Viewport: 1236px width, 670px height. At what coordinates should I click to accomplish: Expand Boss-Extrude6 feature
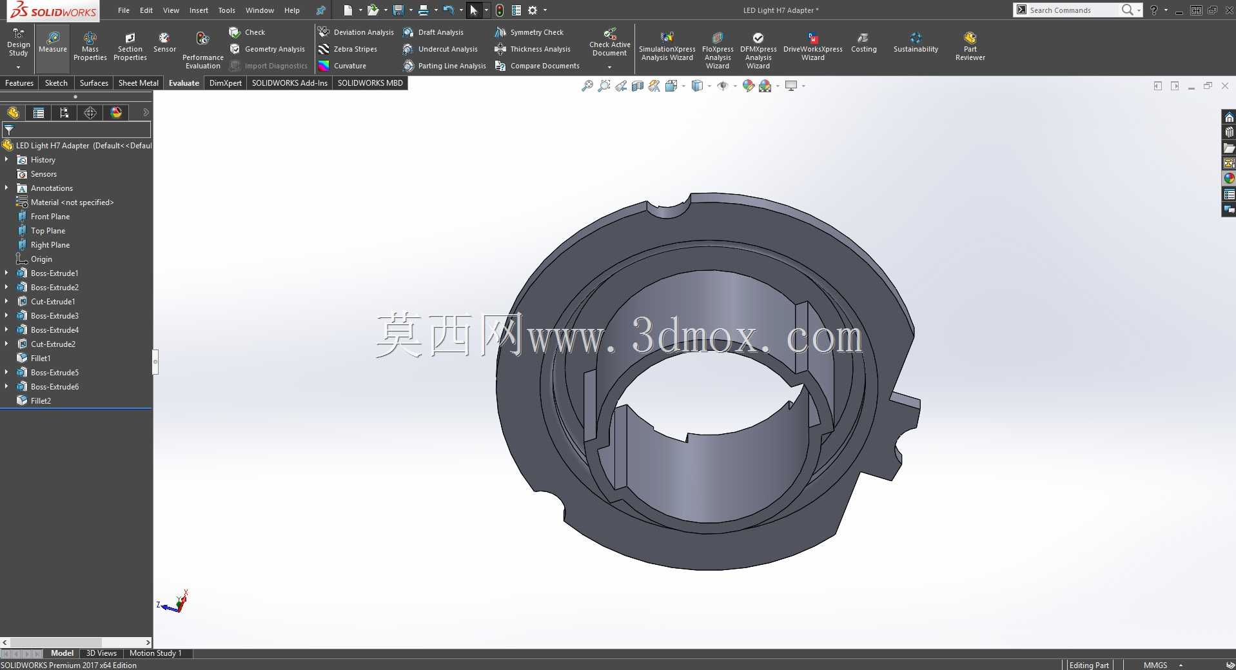[x=6, y=387]
